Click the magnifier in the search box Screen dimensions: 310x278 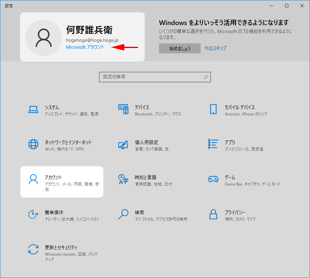coord(206,77)
